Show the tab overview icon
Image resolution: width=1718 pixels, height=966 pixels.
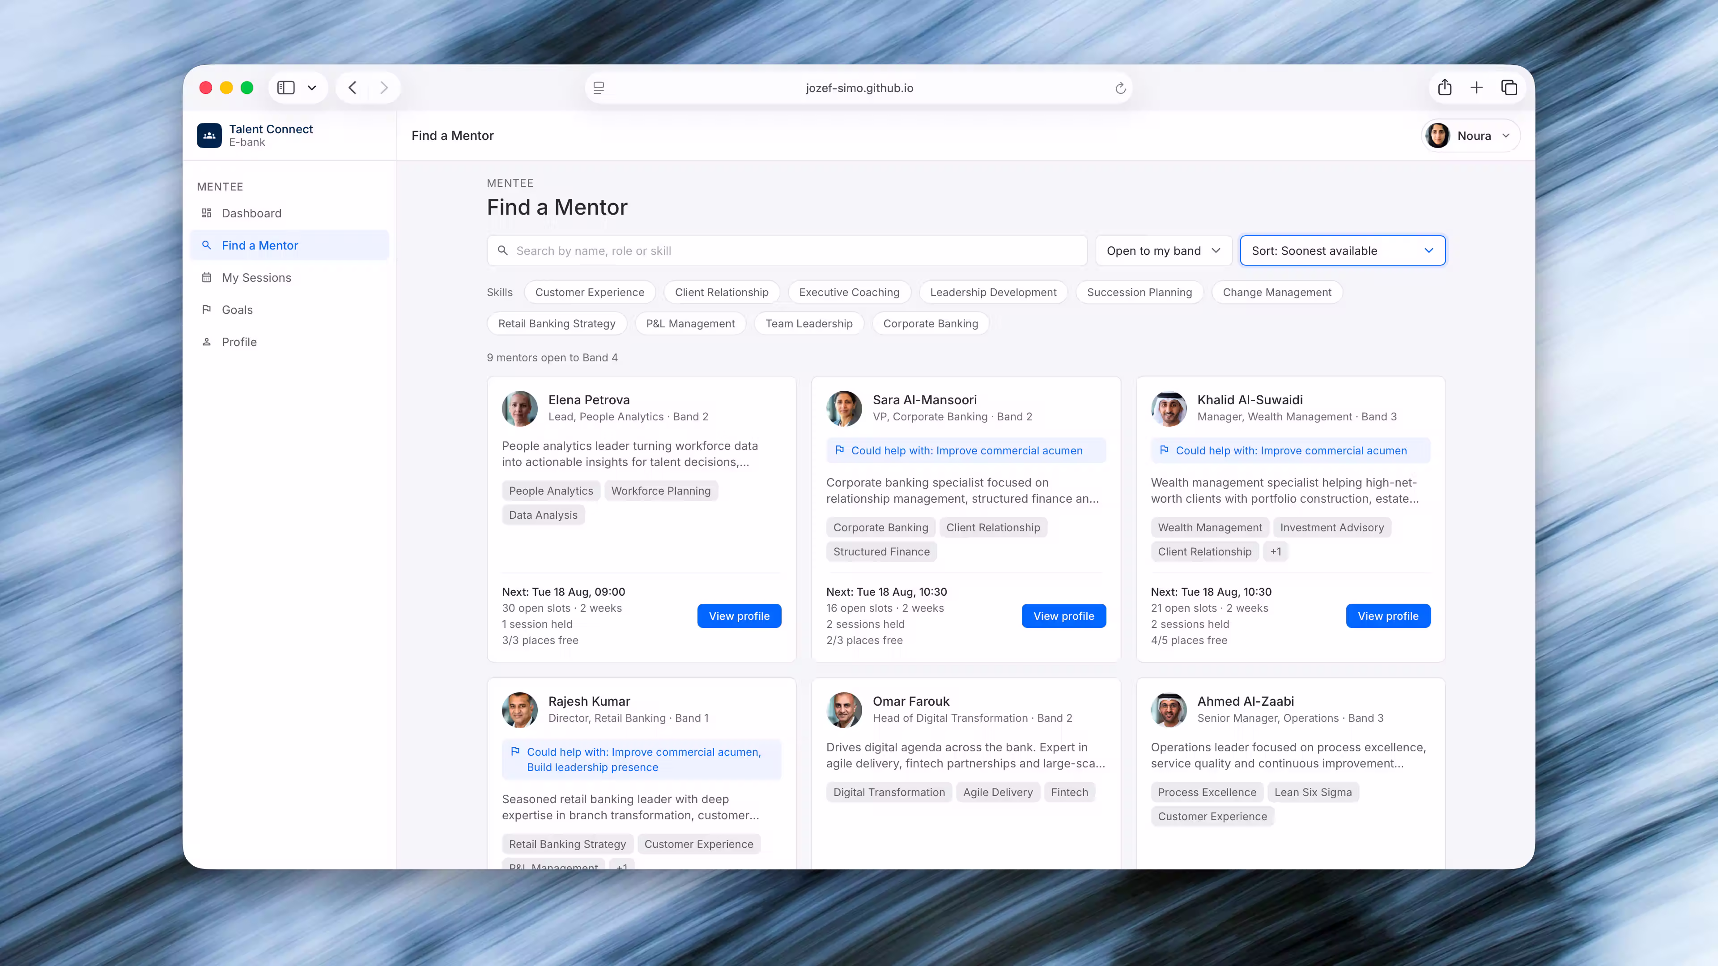1509,87
